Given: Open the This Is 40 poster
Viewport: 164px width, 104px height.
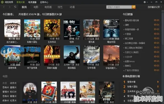Looking at the screenshot, I should pyautogui.click(x=87, y=92).
